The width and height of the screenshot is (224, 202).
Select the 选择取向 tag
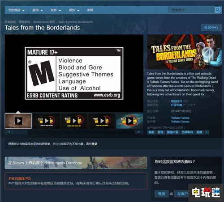point(187,132)
